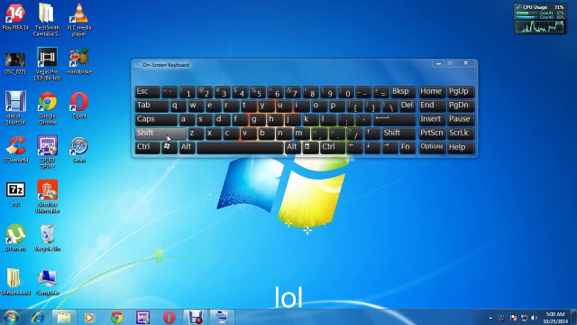Open the Play FIFA 14 desktop icon
577x325 pixels.
[x=15, y=17]
